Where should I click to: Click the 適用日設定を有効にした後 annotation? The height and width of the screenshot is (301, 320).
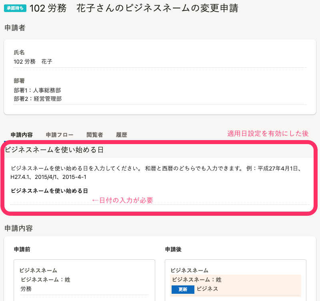click(268, 133)
